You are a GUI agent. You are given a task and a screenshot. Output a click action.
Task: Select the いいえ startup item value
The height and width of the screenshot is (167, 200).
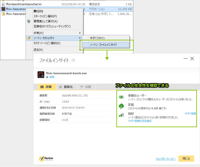point(65,120)
